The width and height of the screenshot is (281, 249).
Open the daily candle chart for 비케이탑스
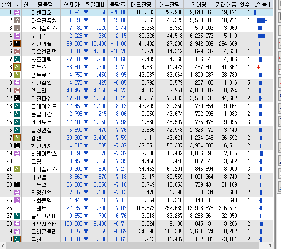pos(262,154)
